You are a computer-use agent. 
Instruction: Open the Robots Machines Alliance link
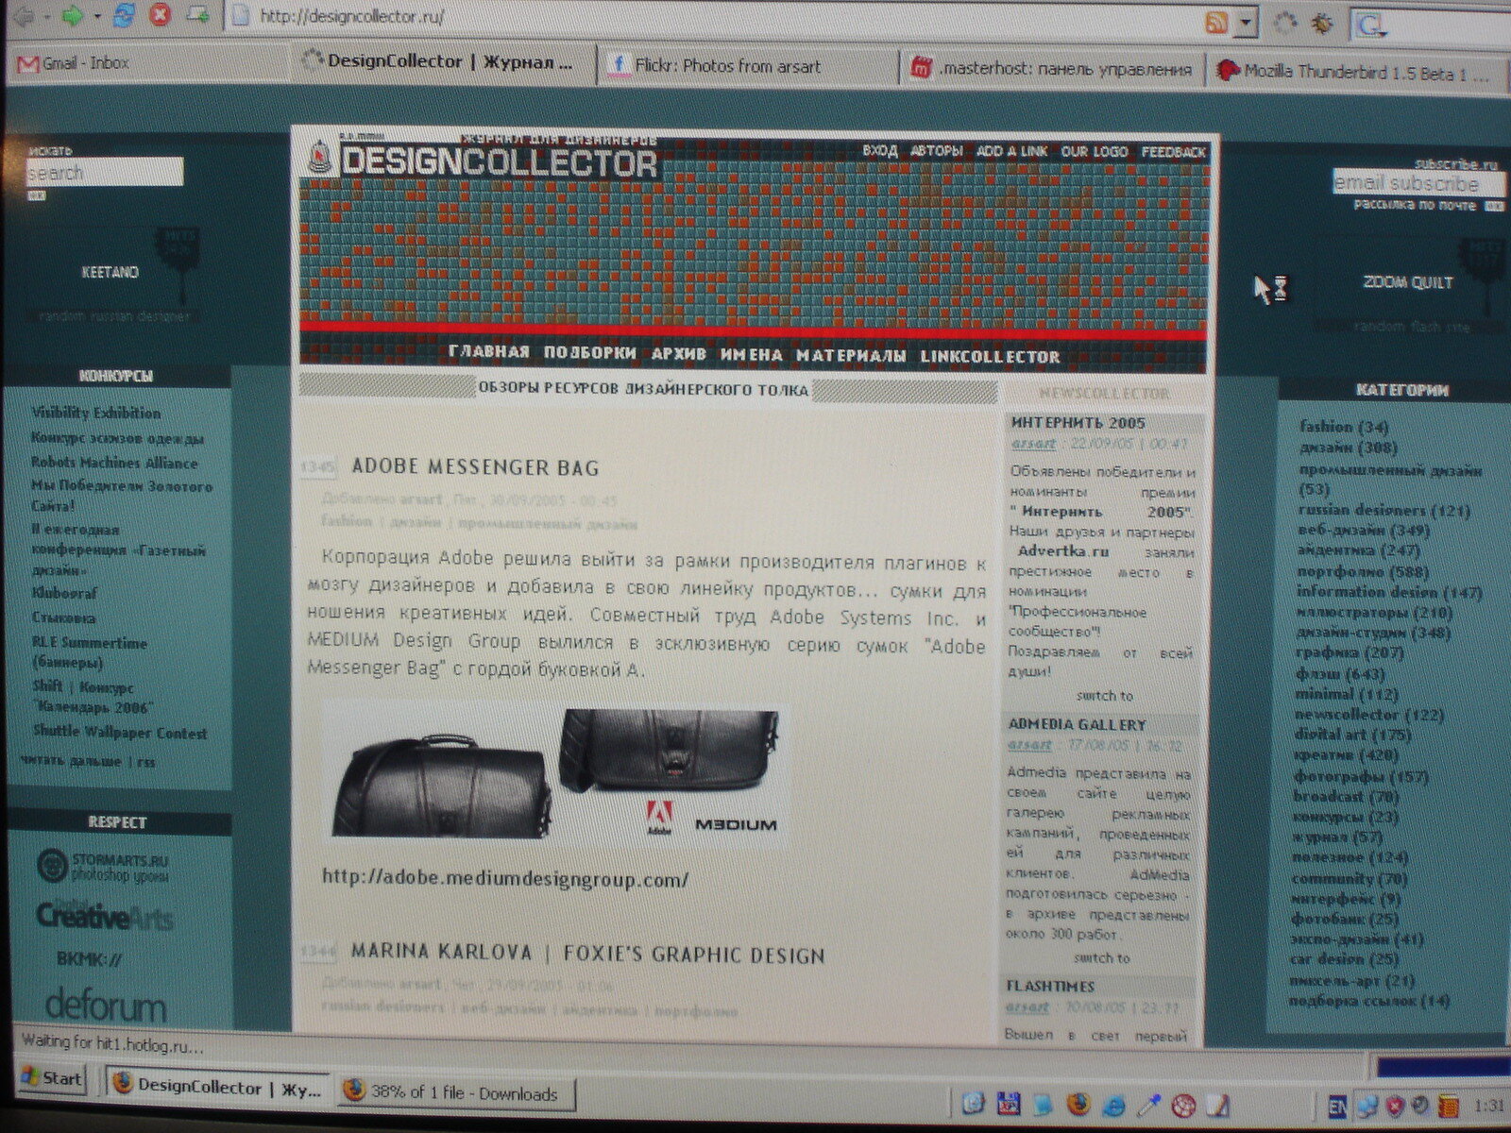point(114,463)
